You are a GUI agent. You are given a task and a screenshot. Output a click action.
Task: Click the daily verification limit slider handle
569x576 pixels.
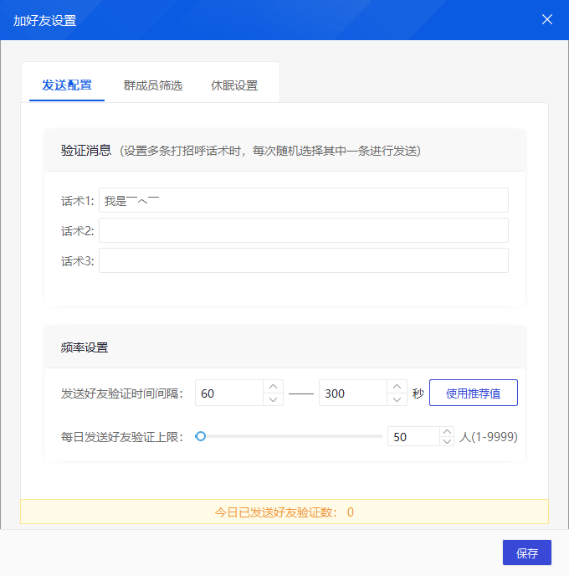pyautogui.click(x=201, y=436)
